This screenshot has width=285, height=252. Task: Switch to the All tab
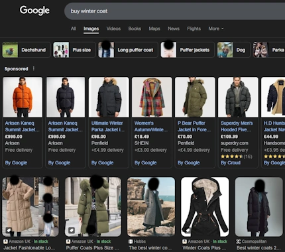(74, 29)
